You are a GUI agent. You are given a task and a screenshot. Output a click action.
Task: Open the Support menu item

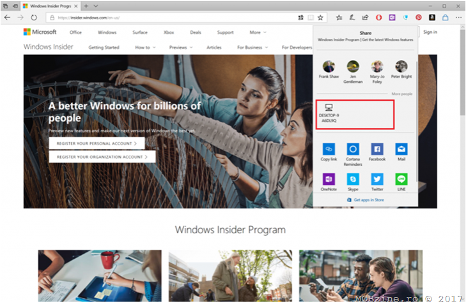point(225,33)
